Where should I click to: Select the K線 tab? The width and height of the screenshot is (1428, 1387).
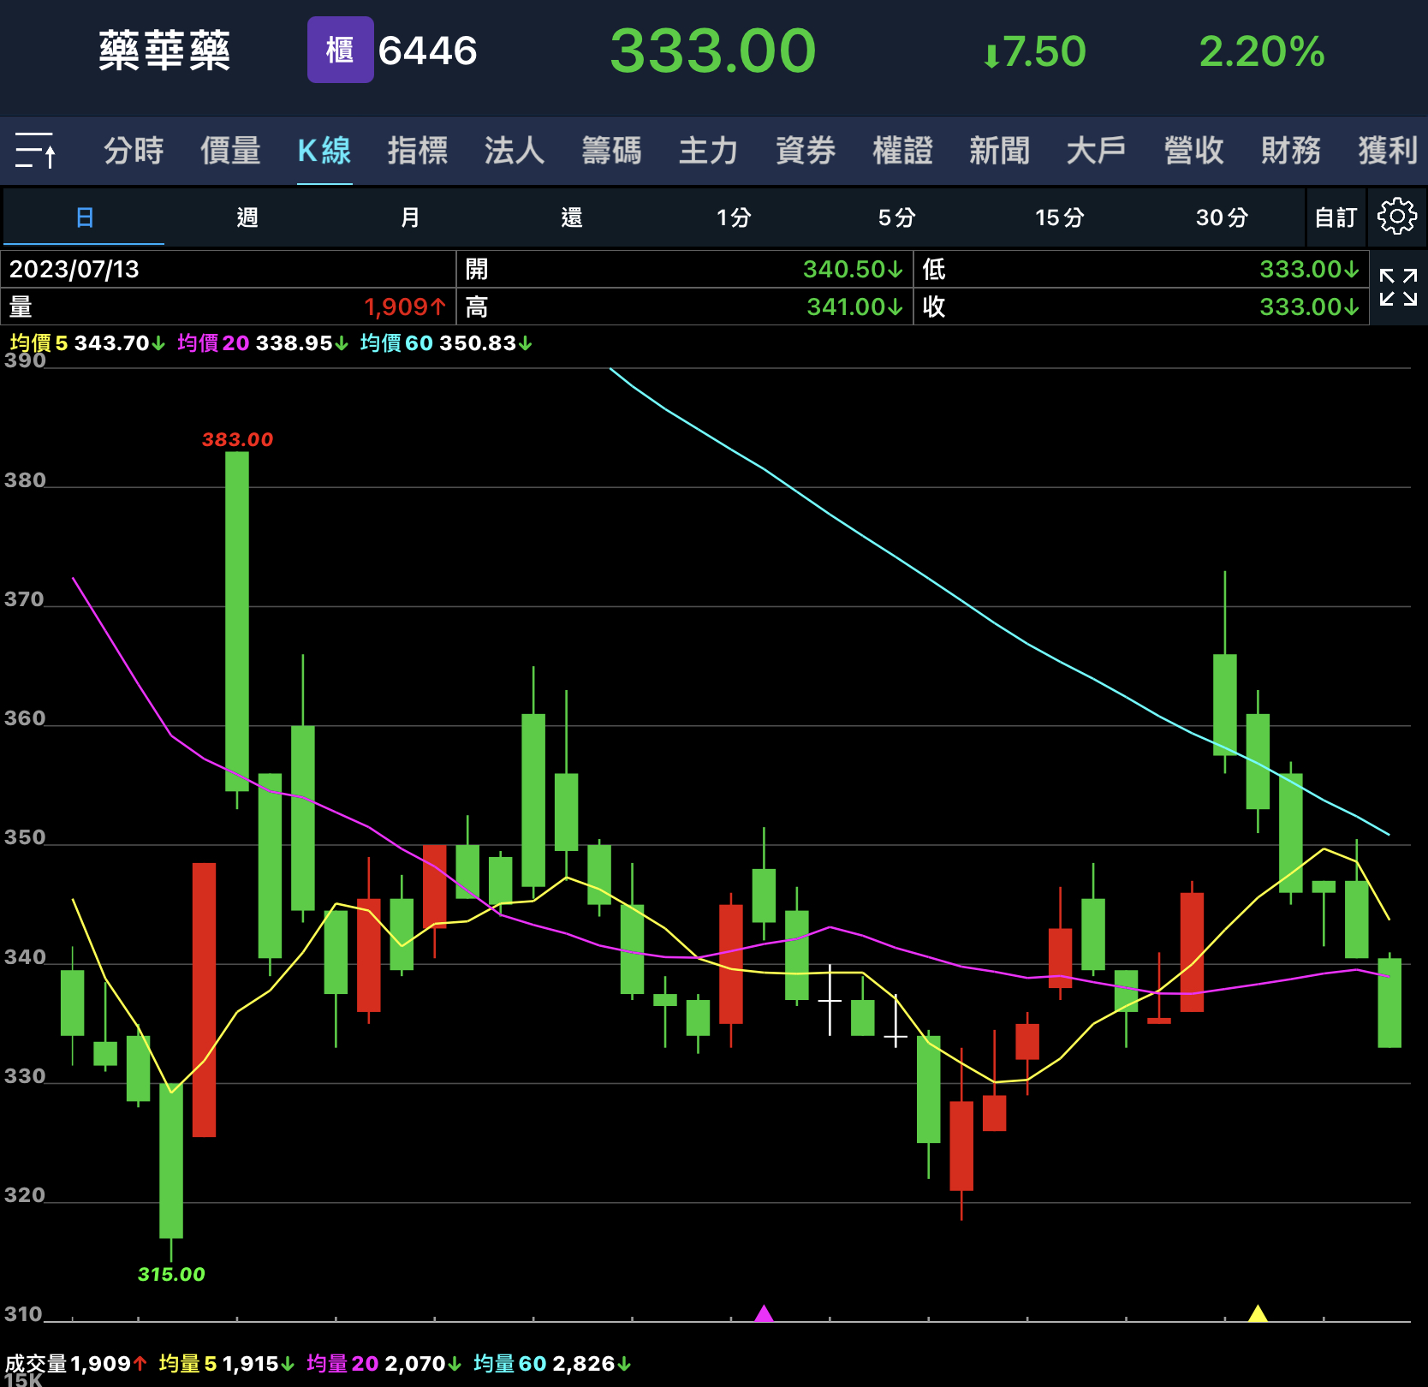click(x=324, y=151)
